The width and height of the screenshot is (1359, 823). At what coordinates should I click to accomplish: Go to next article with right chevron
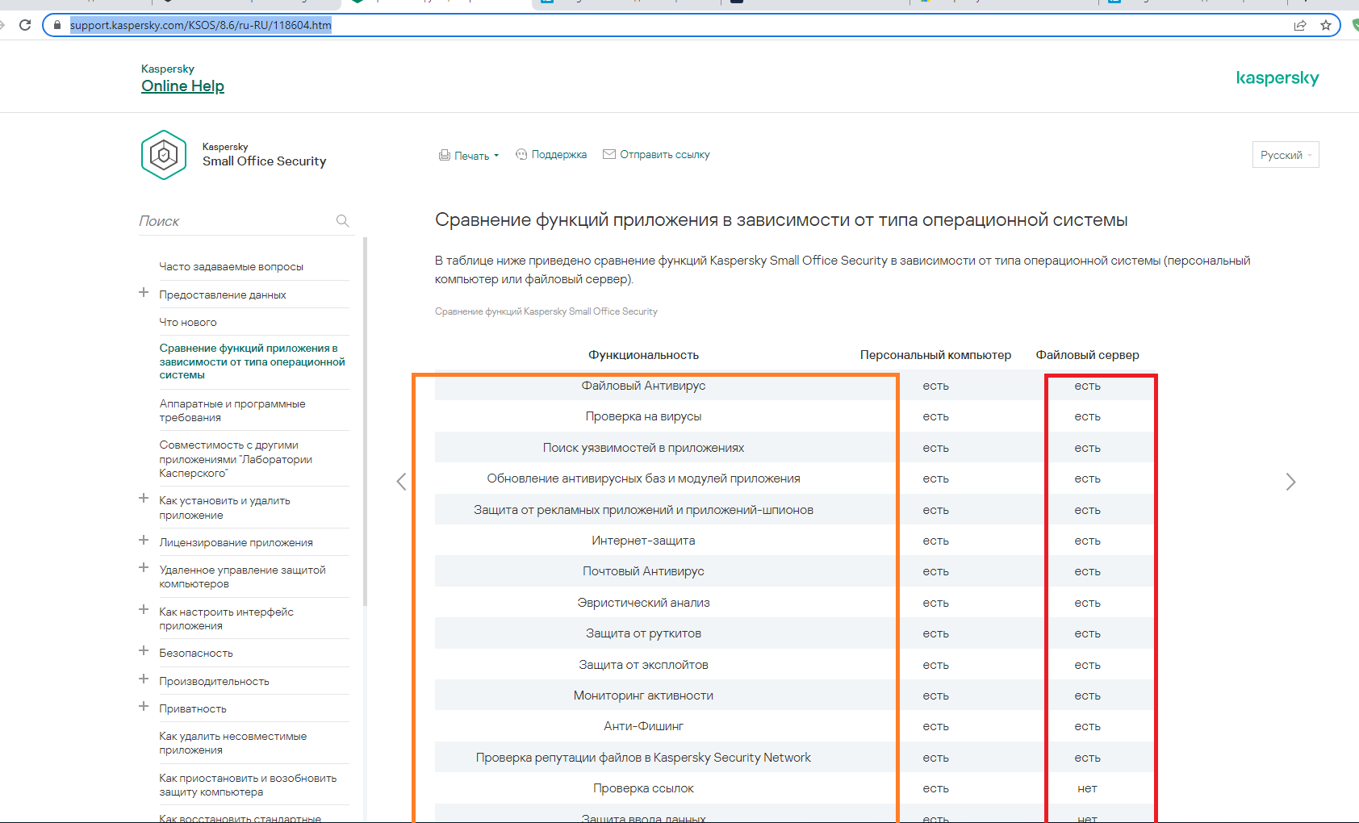(x=1290, y=482)
